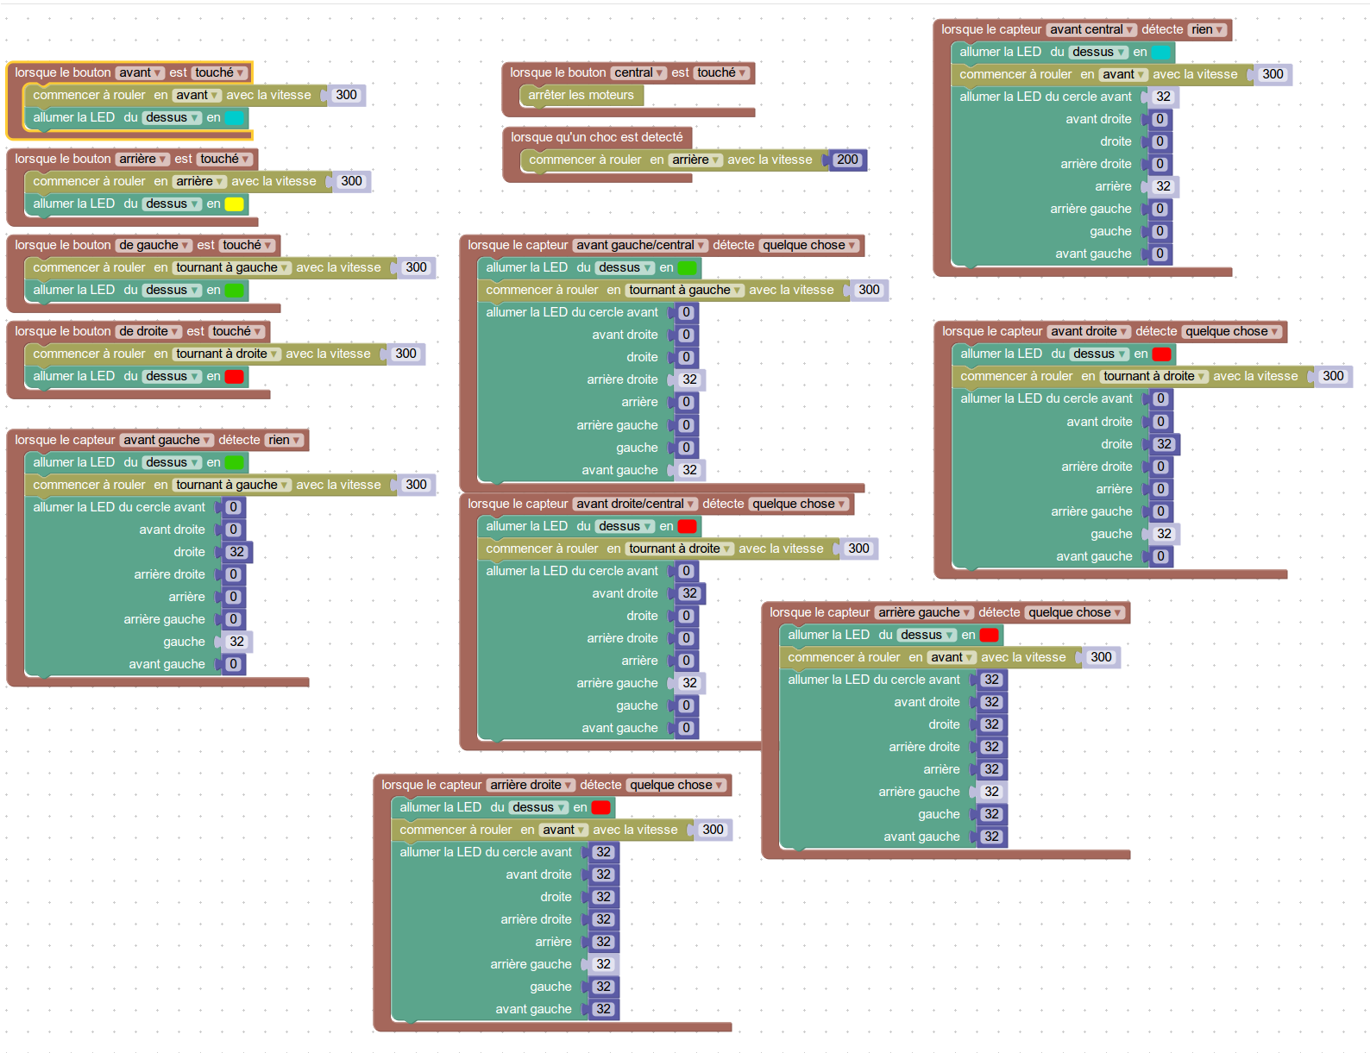This screenshot has width=1370, height=1053.
Task: Open 'tournant à droite' dropdown in 'bouton de droite' block
Action: click(228, 354)
